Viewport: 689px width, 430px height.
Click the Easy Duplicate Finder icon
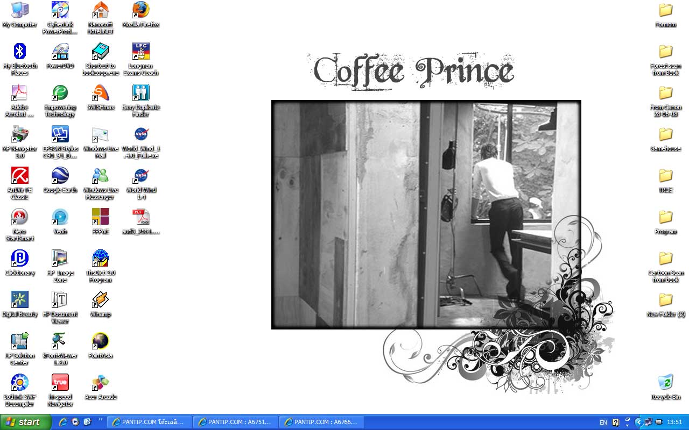click(141, 101)
